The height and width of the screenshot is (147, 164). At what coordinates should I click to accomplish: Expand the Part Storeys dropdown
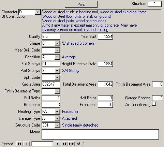pyautogui.click(x=57, y=71)
